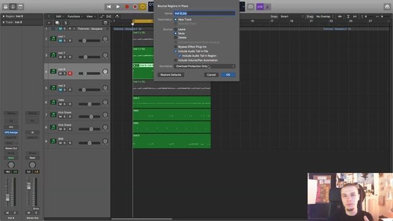
Task: Open the Library panel icon
Action: 6,7
